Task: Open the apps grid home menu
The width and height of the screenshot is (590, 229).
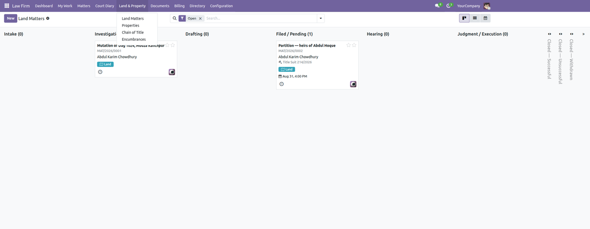Action: tap(7, 6)
